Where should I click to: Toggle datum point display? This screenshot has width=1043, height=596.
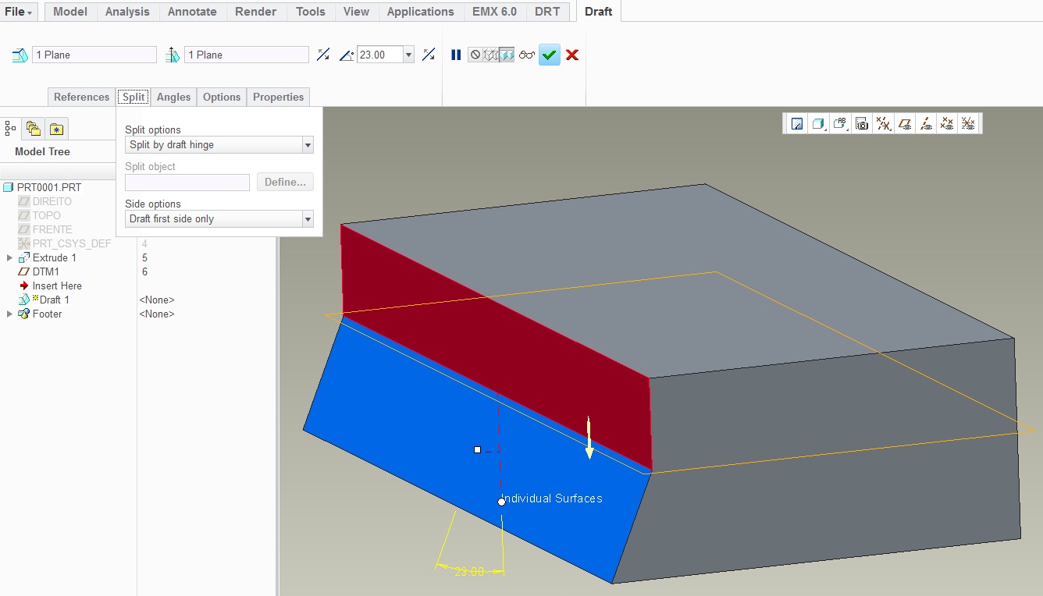947,123
